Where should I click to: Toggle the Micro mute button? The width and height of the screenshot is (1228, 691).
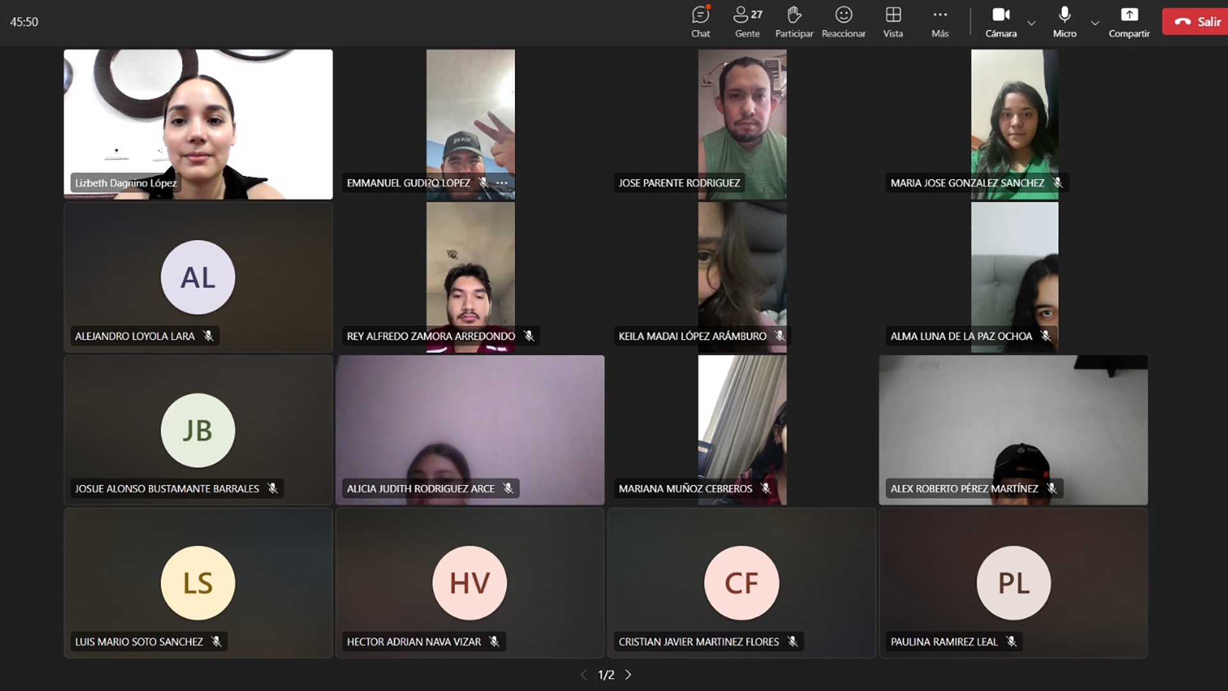click(1064, 22)
